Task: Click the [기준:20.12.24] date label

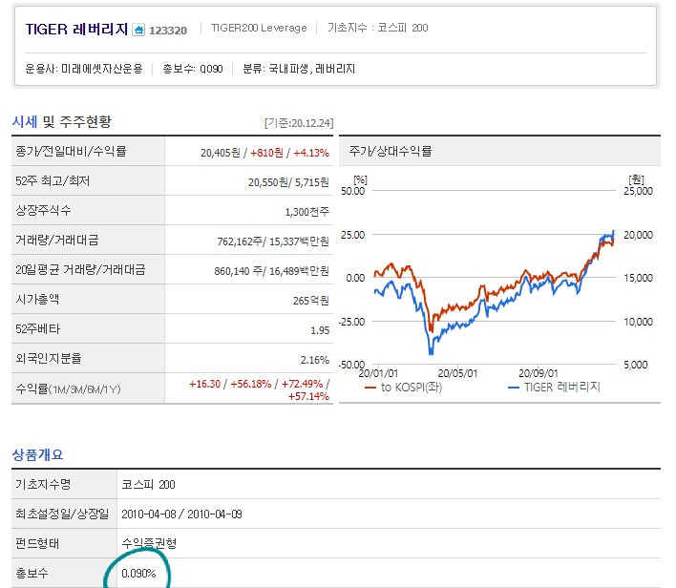Action: (x=299, y=123)
